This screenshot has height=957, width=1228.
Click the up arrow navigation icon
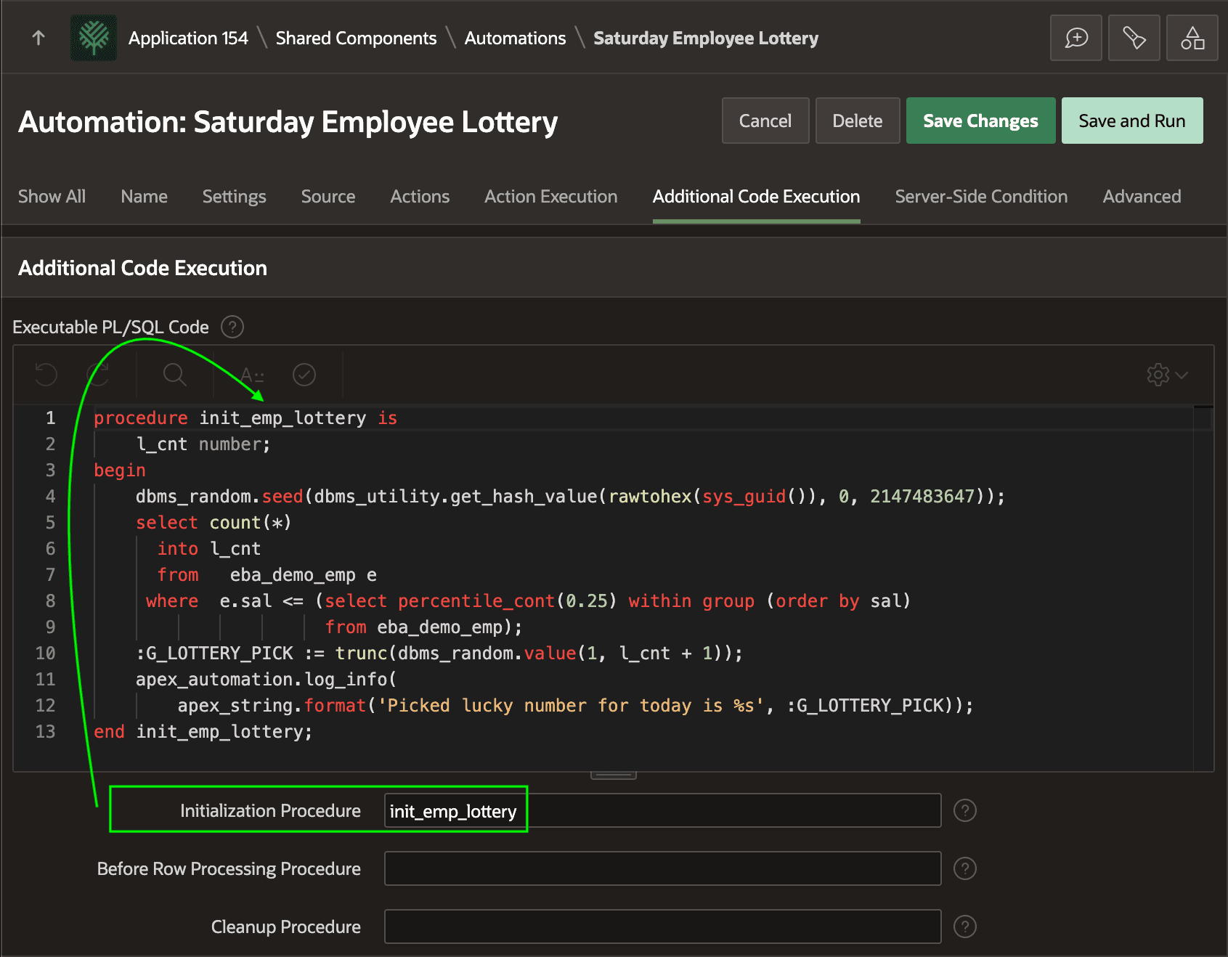click(38, 38)
